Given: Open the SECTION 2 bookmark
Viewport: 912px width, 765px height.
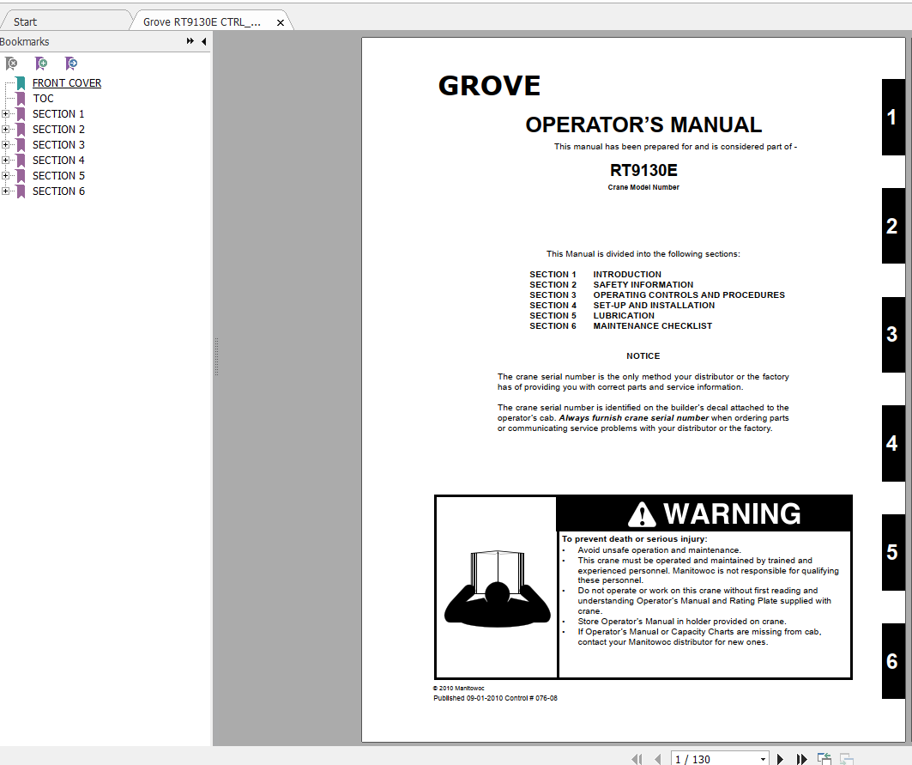Looking at the screenshot, I should 58,130.
